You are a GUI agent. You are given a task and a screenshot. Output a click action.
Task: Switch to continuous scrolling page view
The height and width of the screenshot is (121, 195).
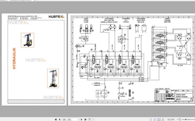point(155,119)
